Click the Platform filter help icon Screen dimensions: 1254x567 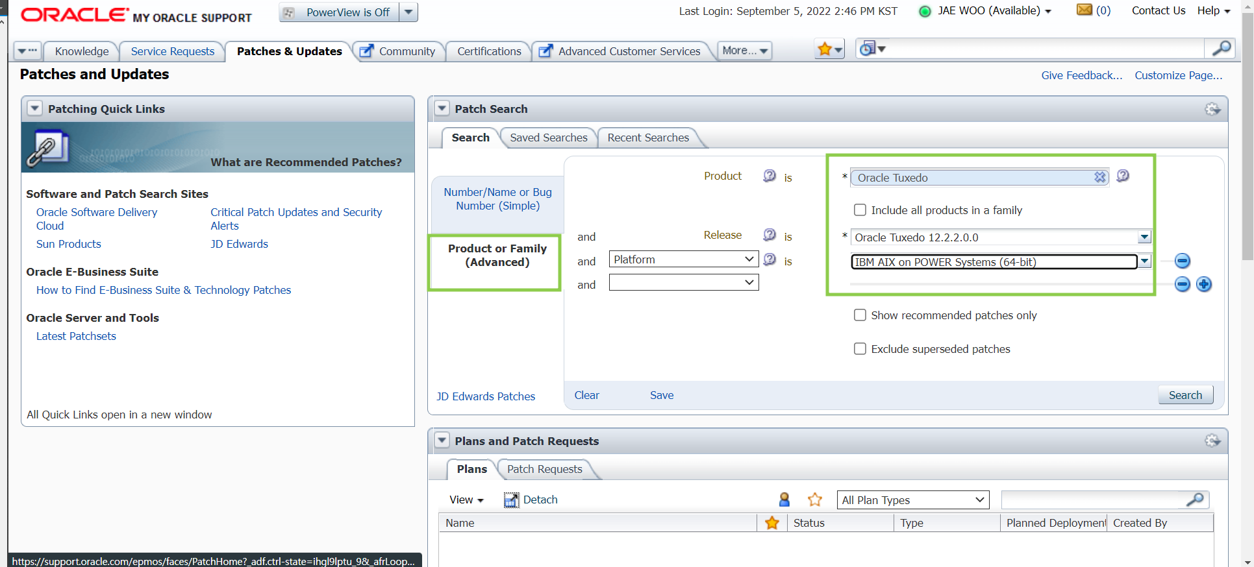[769, 259]
